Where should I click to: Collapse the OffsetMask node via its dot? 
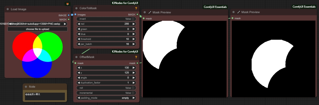pos(76,57)
